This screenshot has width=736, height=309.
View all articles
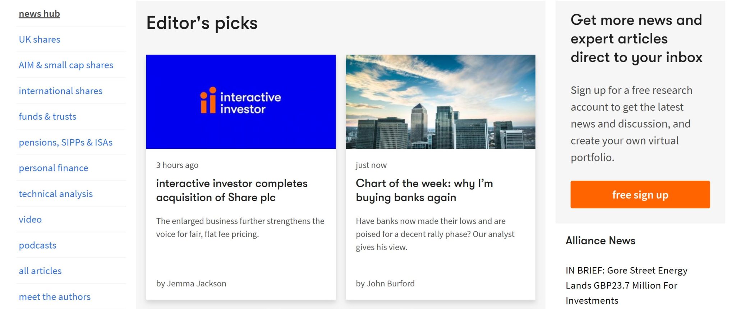coord(40,271)
